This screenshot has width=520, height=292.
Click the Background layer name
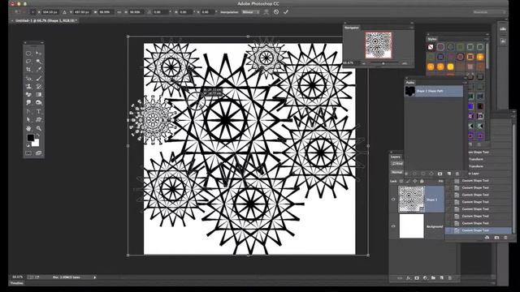point(435,226)
